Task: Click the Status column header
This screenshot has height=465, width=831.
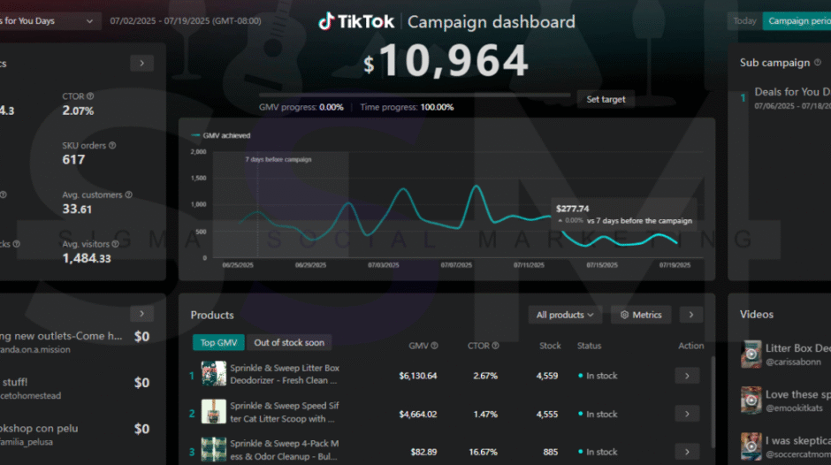Action: [x=589, y=345]
